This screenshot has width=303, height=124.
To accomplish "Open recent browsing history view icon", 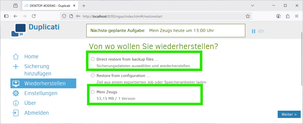I will [15, 6].
